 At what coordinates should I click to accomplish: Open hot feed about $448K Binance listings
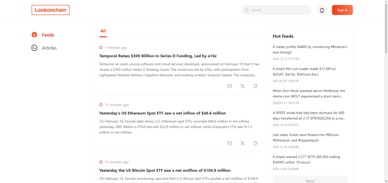310,49
